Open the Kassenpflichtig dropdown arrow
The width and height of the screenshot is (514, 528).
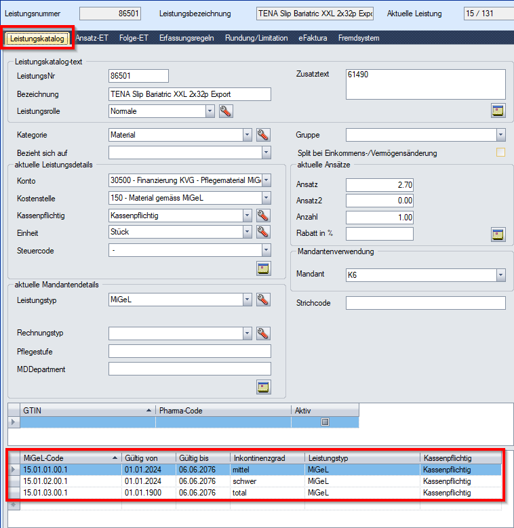[247, 216]
